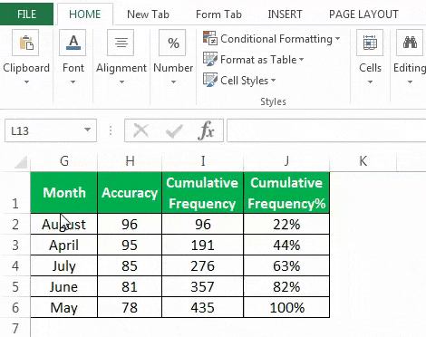Click the Clipboard paste icon

point(25,43)
